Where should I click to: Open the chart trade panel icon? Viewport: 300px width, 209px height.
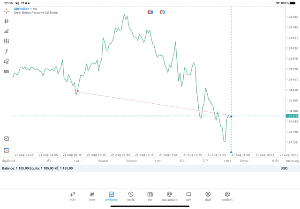coord(6,31)
